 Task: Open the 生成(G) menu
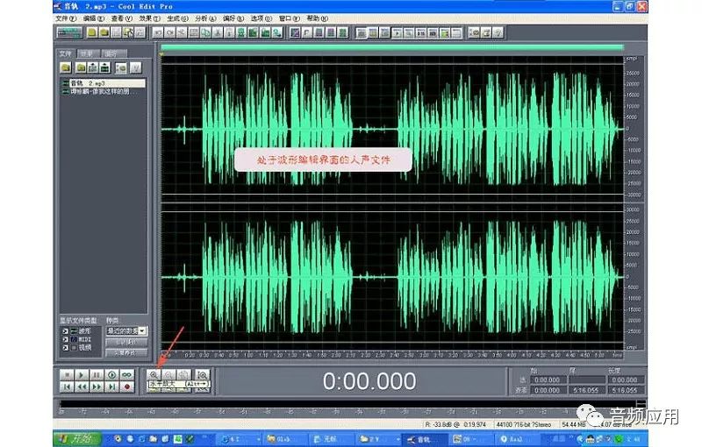coord(177,18)
